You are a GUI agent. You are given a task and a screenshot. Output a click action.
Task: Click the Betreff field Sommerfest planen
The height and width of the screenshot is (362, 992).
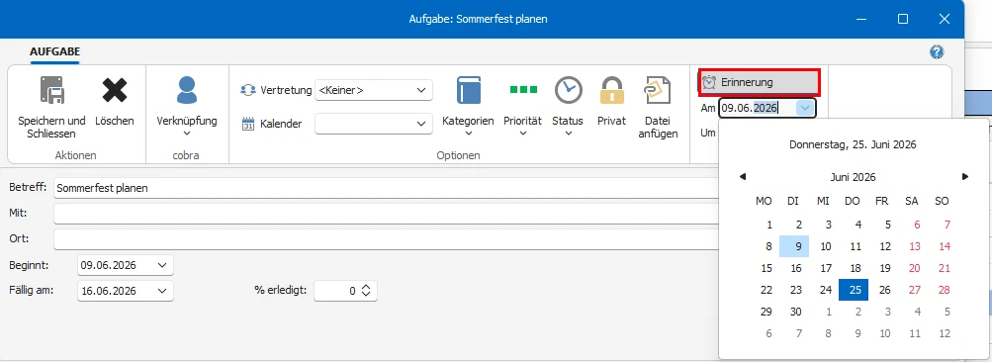point(386,188)
